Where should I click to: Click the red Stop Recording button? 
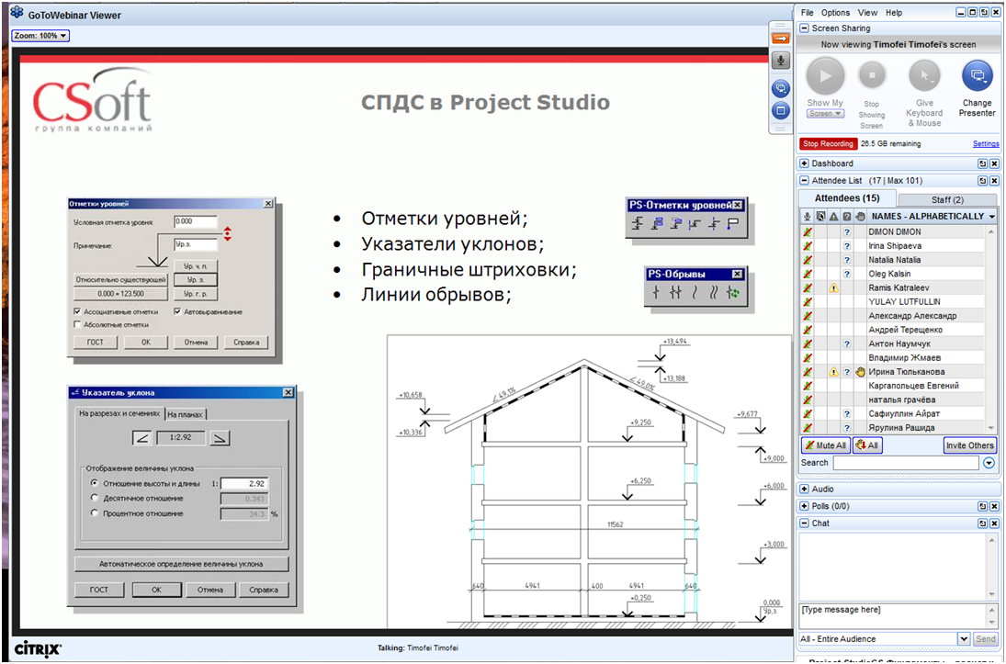(828, 143)
